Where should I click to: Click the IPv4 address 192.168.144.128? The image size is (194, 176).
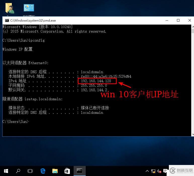coord(96,81)
